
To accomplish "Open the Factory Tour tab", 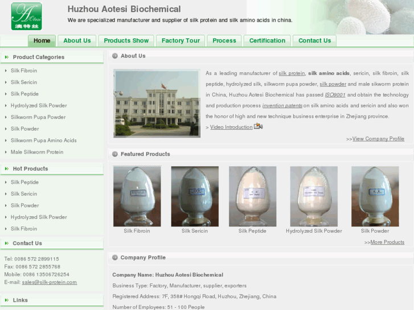I will click(181, 40).
